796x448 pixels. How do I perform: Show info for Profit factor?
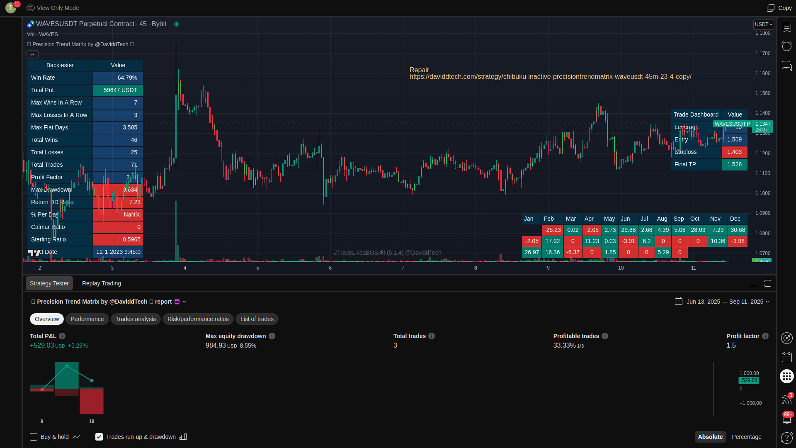pos(765,336)
